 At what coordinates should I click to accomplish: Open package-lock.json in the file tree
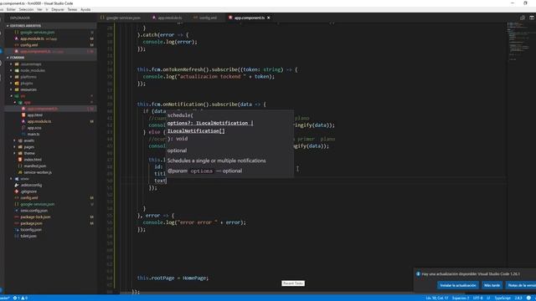[35, 217]
